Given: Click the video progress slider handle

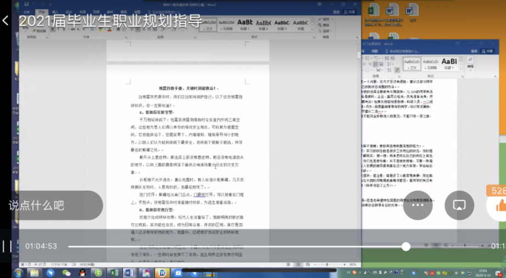Looking at the screenshot, I should [405, 246].
